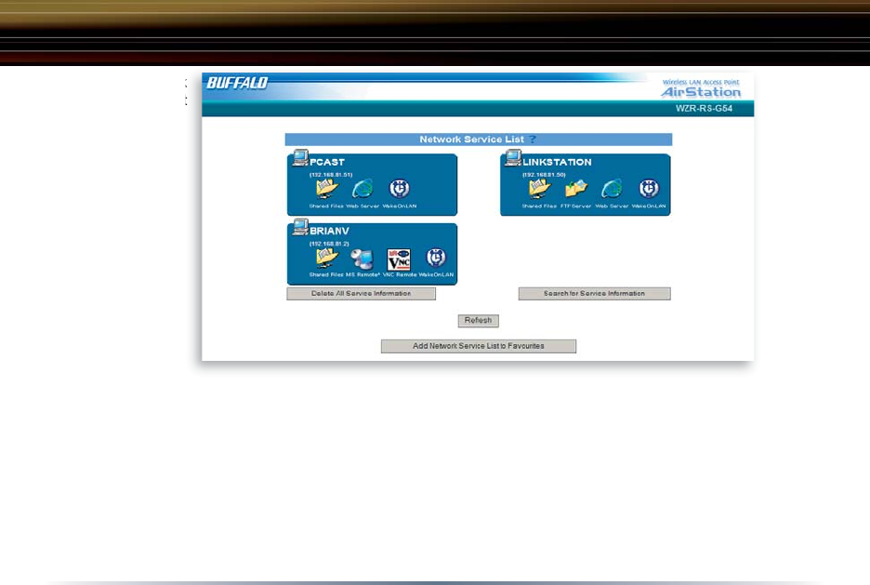Select the BRIANV device name
This screenshot has height=585, width=870.
coord(329,231)
